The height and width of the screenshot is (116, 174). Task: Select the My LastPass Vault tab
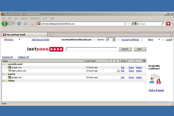click(x=24, y=35)
